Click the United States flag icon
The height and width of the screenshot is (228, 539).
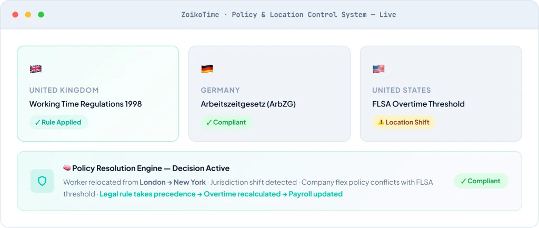(378, 69)
